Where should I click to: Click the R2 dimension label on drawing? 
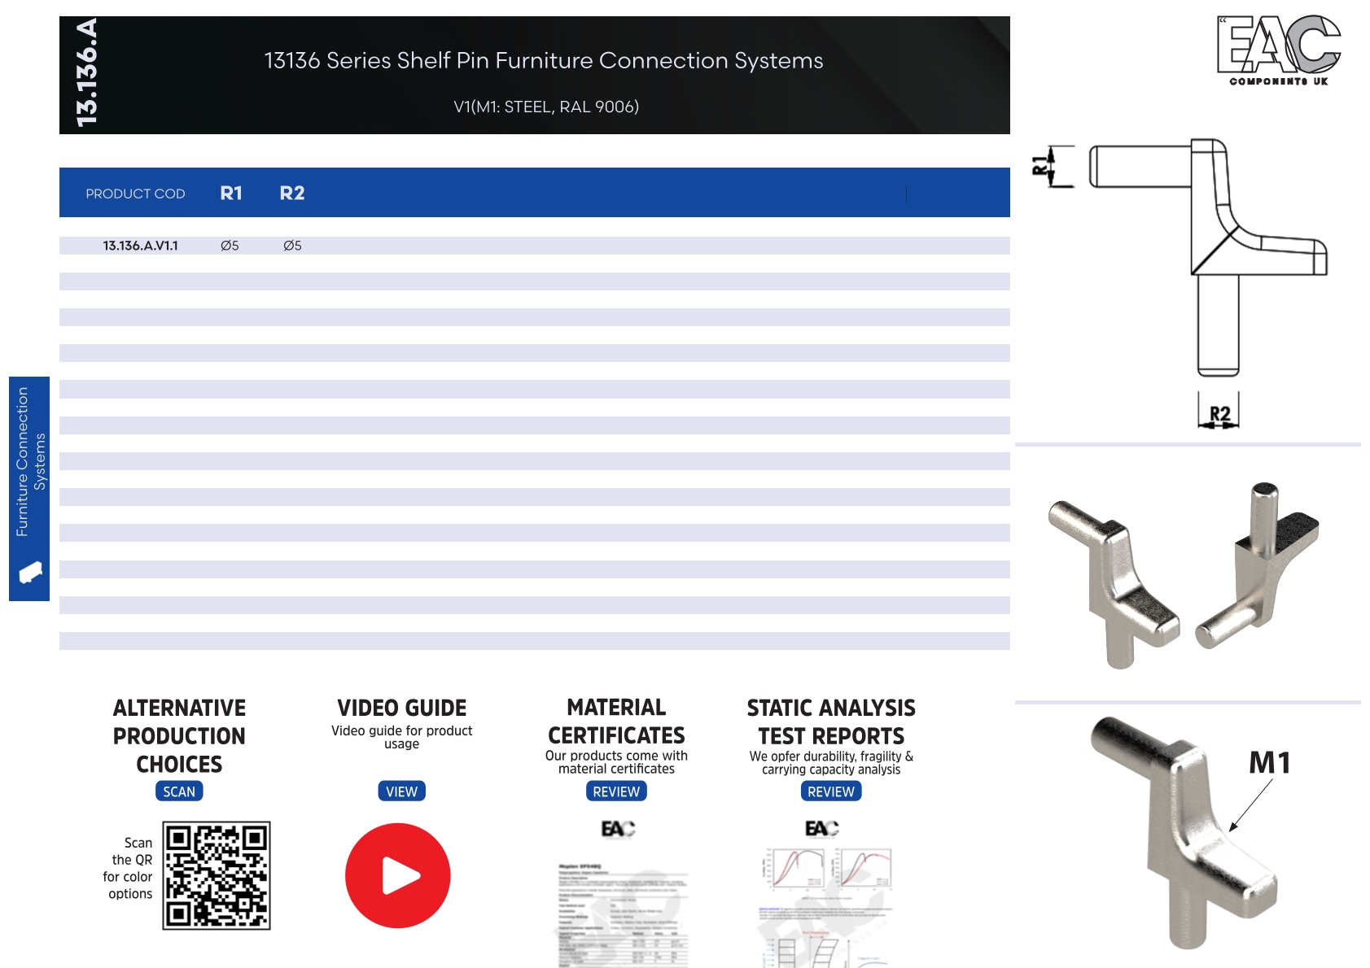pos(1219,413)
